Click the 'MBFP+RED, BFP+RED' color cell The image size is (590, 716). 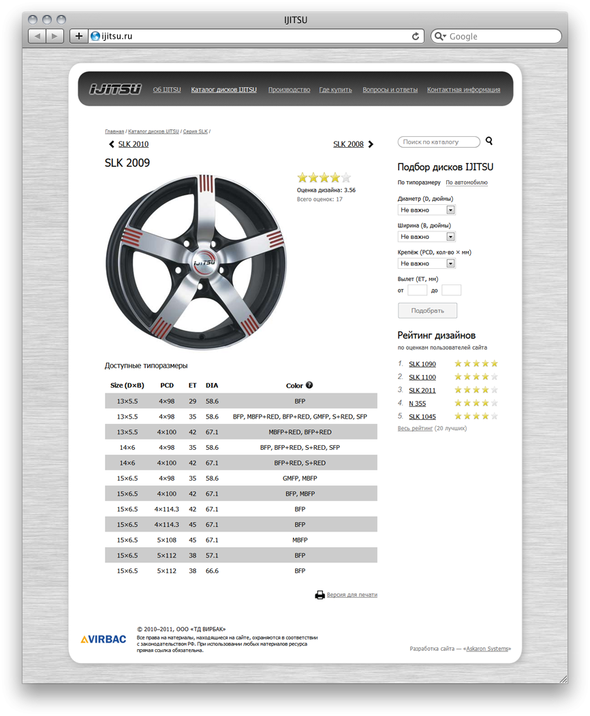point(300,432)
